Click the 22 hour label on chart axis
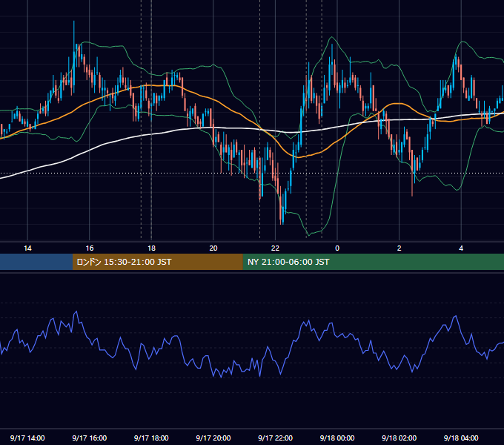The height and width of the screenshot is (445, 504). point(275,248)
